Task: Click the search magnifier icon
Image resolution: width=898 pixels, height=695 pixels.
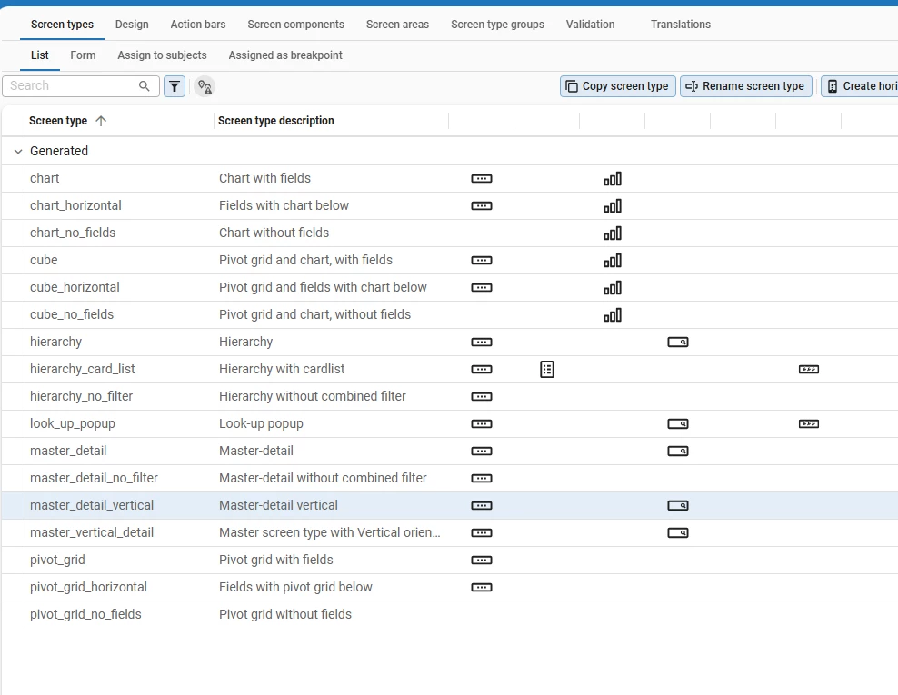Action: coord(145,86)
